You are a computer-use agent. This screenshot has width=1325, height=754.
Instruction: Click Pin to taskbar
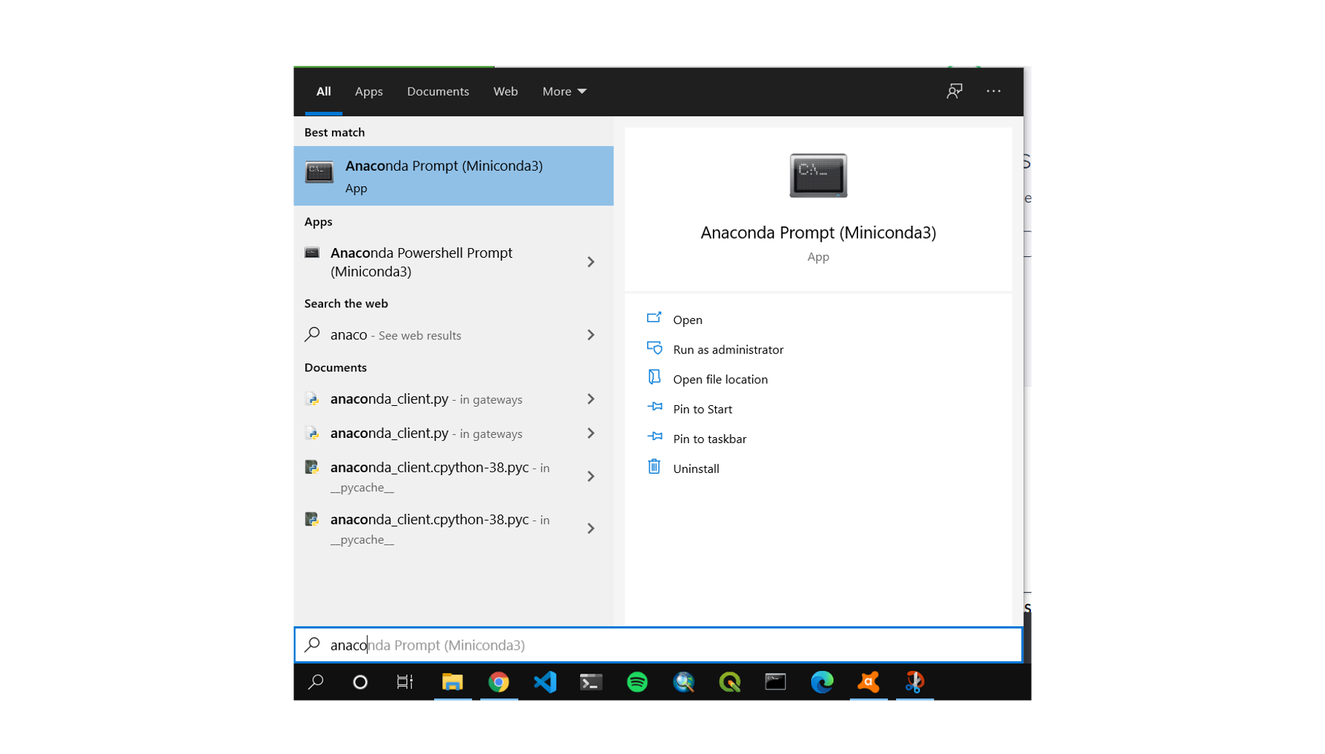click(x=709, y=439)
